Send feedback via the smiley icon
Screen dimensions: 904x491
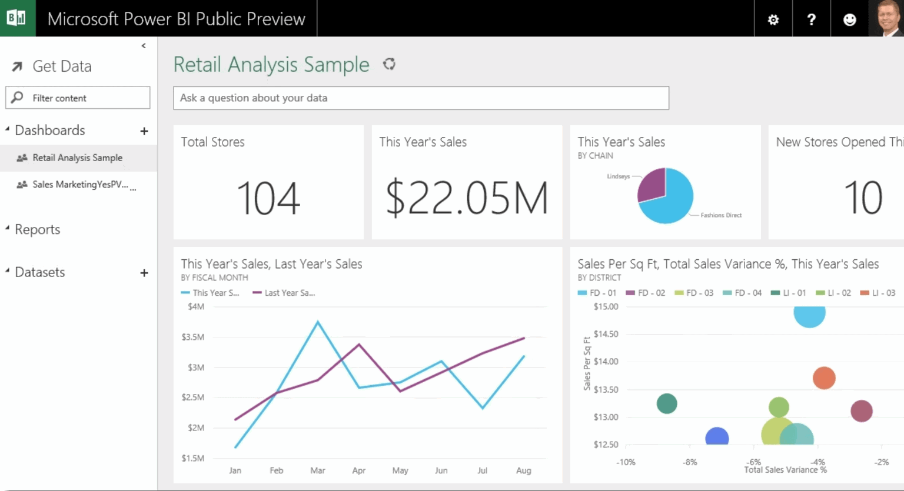pyautogui.click(x=850, y=18)
